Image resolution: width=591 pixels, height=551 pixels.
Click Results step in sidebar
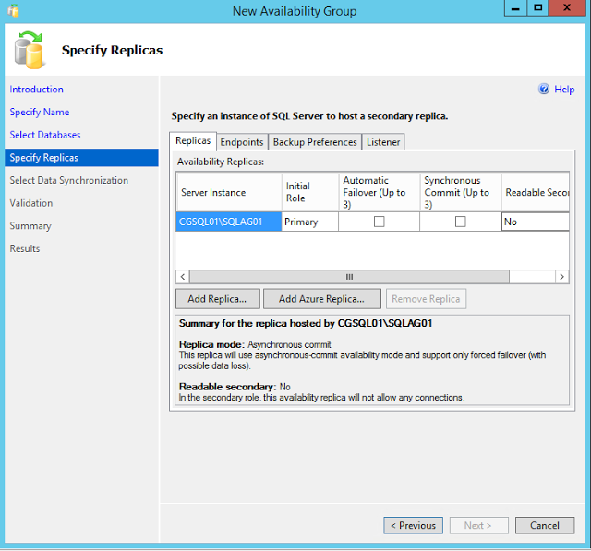coord(25,248)
